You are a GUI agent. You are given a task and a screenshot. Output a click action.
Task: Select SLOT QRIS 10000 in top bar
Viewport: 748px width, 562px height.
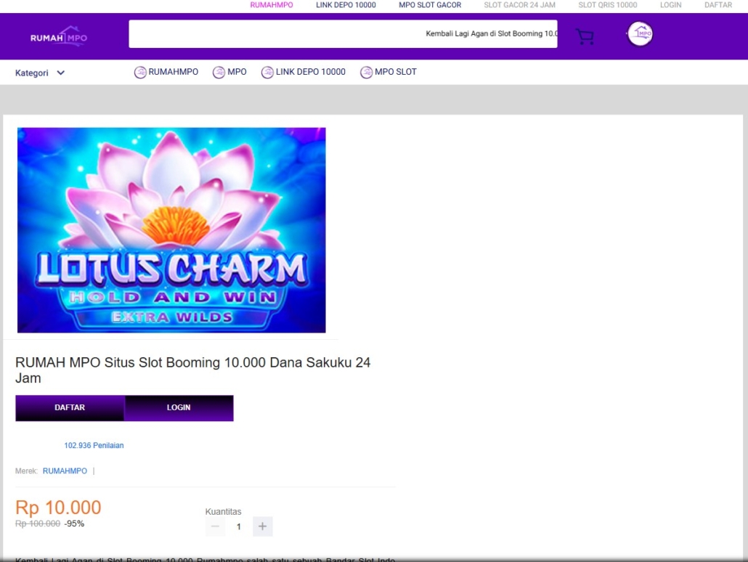pos(607,5)
